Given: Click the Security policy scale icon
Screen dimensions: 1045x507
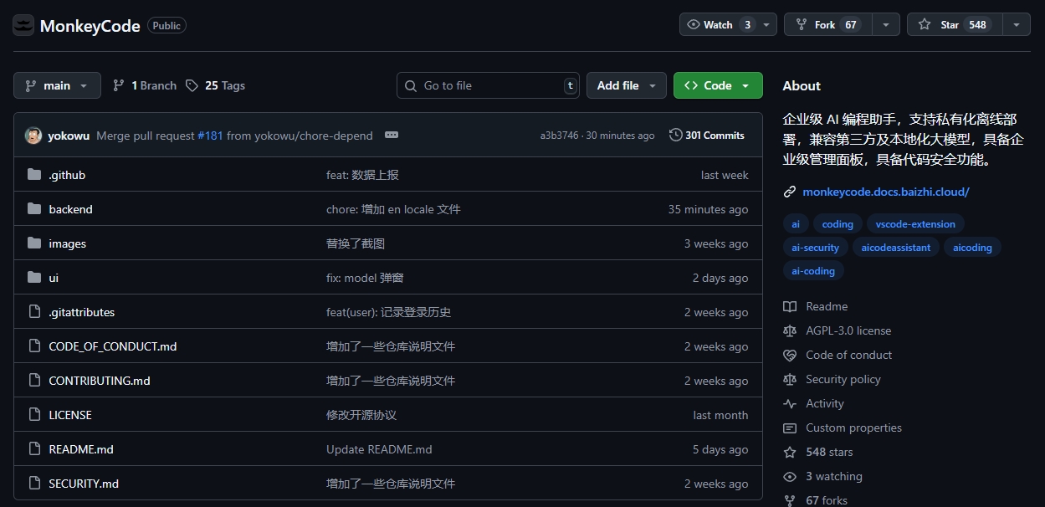Looking at the screenshot, I should [x=790, y=380].
